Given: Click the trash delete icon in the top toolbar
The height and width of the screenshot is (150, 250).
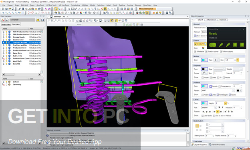Looking at the screenshot, I should (85, 9).
